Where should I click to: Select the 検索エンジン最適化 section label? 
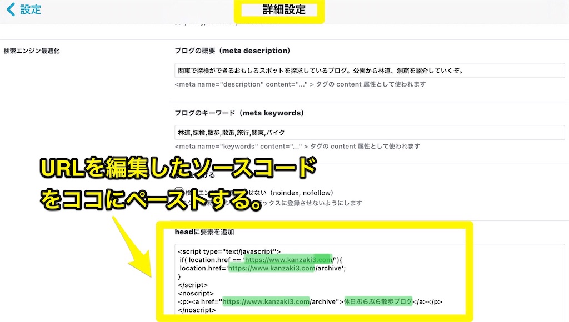(x=32, y=51)
